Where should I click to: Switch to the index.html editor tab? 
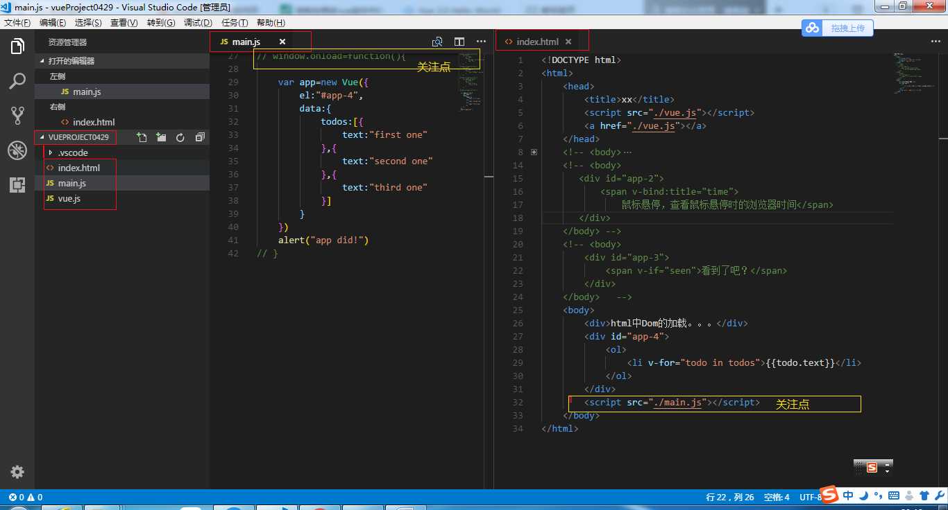pyautogui.click(x=537, y=42)
